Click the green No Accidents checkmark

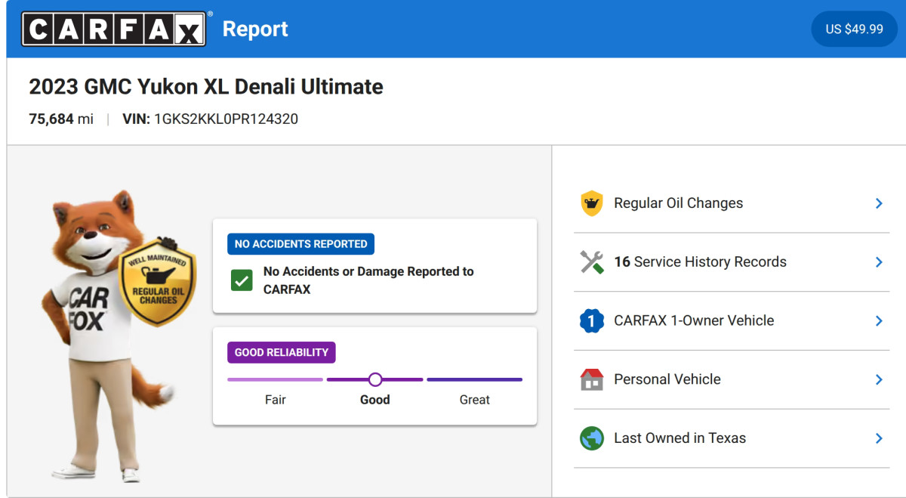pos(242,280)
